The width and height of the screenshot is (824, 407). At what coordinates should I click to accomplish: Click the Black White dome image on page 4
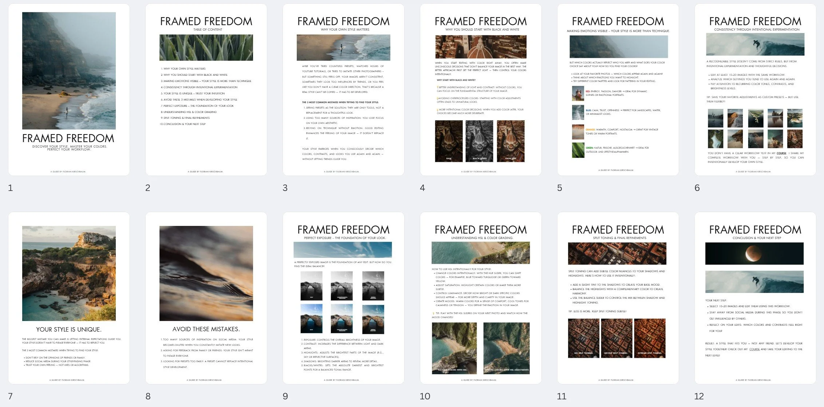pos(479,141)
